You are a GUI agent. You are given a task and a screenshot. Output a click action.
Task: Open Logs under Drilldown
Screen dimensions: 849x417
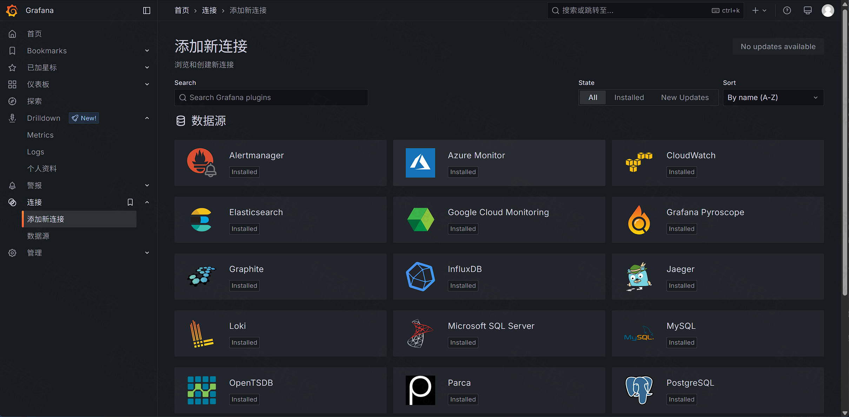click(x=35, y=152)
